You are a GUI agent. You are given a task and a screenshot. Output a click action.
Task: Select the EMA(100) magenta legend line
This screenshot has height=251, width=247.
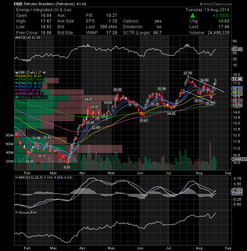click(17, 94)
